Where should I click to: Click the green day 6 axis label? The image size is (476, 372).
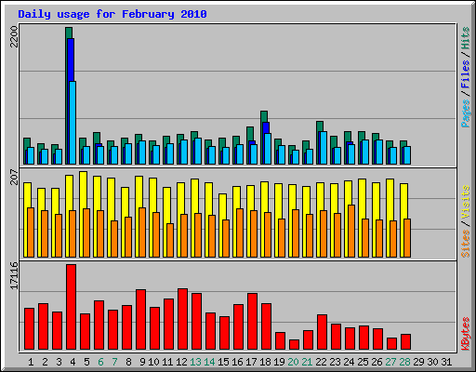(100, 362)
